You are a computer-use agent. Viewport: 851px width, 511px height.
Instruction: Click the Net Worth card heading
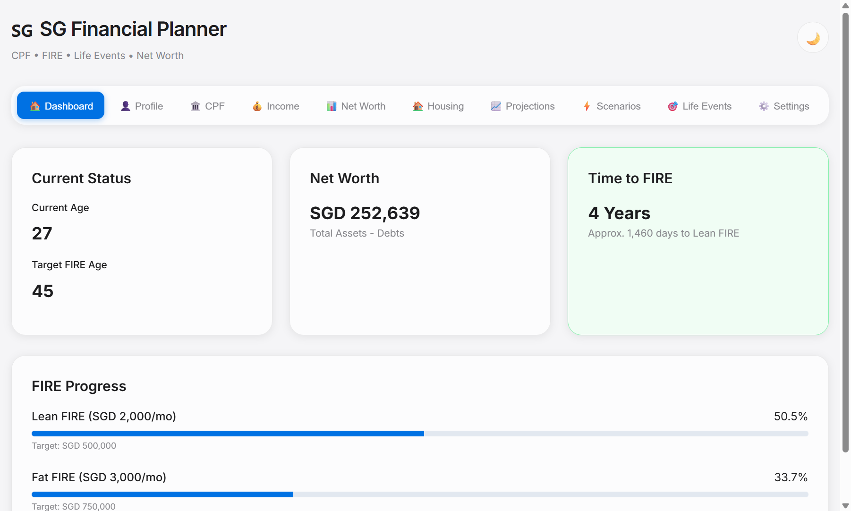[x=344, y=179]
